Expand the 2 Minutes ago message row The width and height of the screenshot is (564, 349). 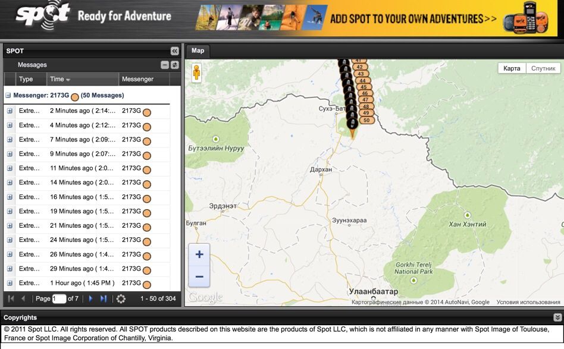[x=10, y=111]
